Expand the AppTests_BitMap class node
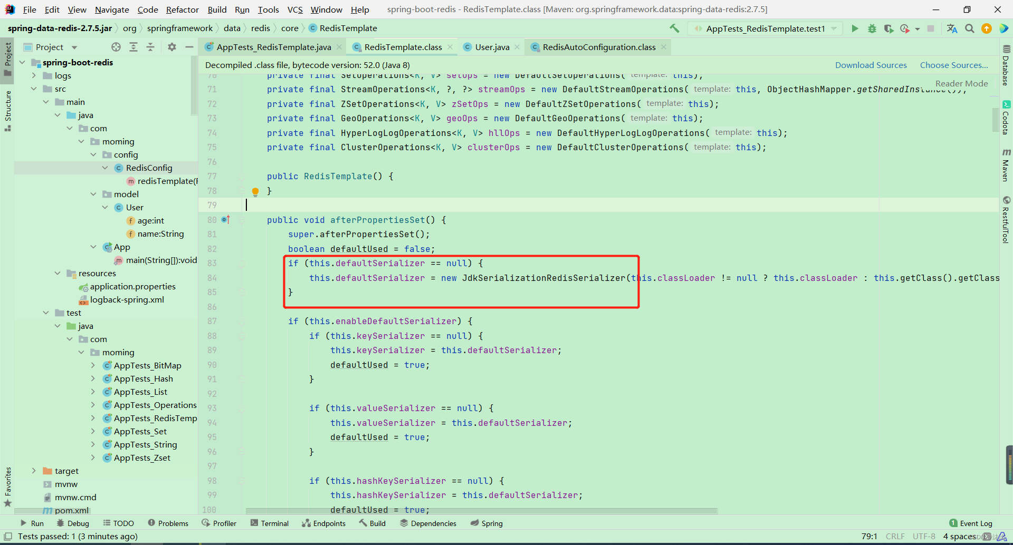The height and width of the screenshot is (545, 1013). click(93, 365)
